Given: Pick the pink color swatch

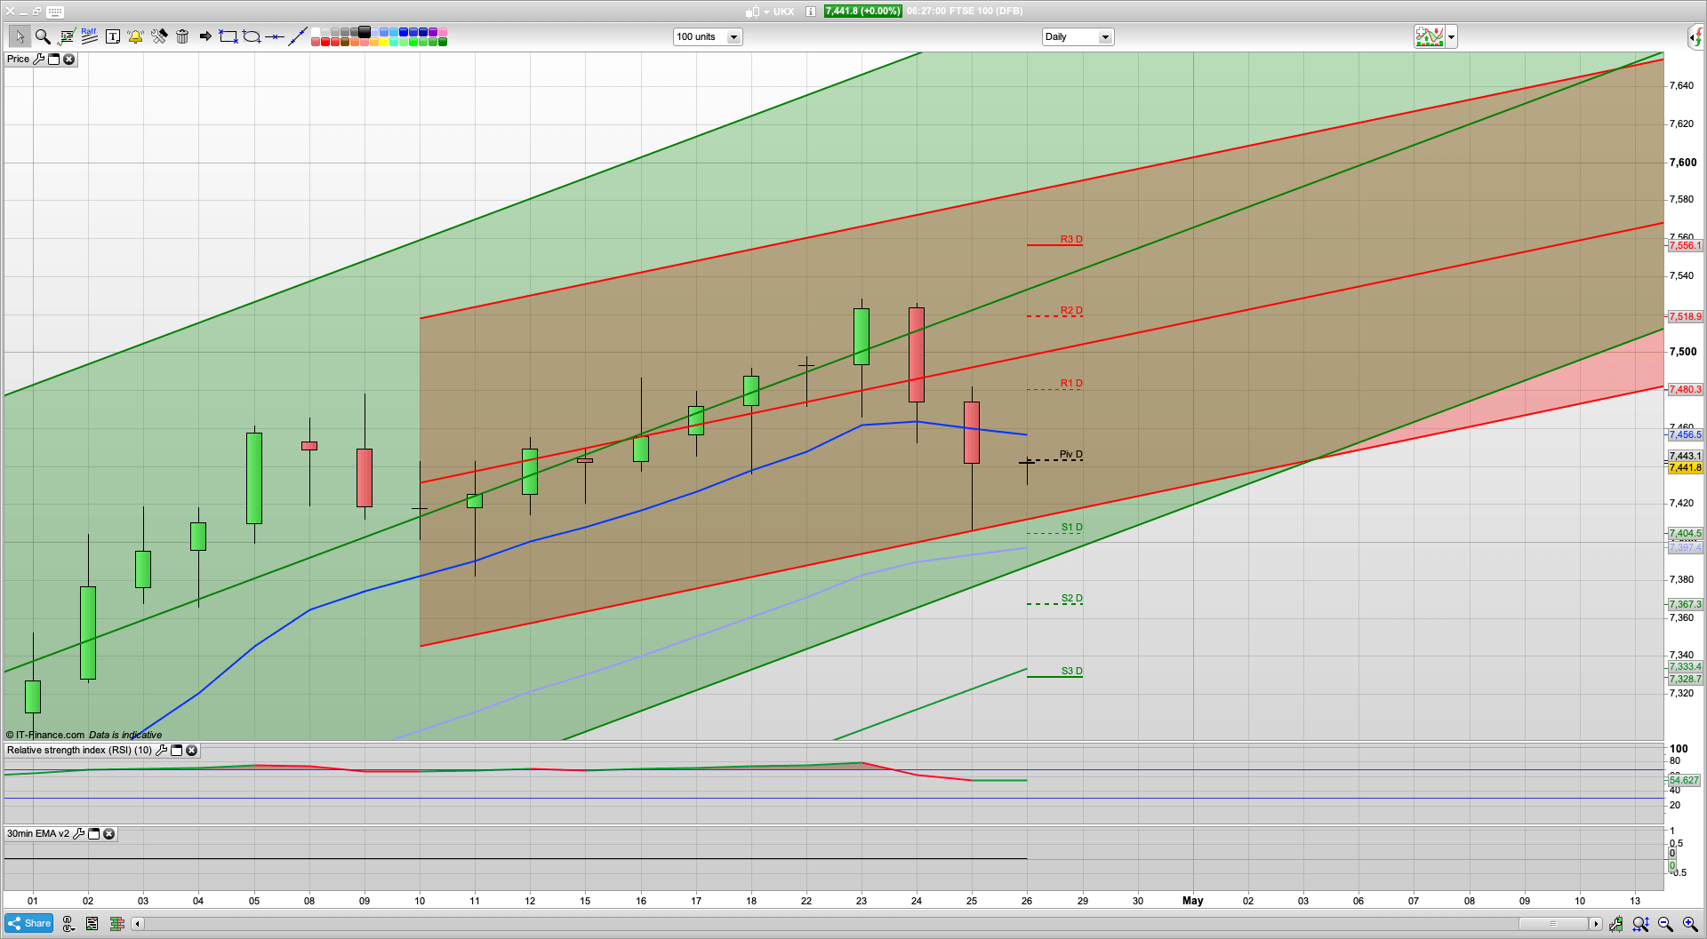Looking at the screenshot, I should (x=443, y=32).
